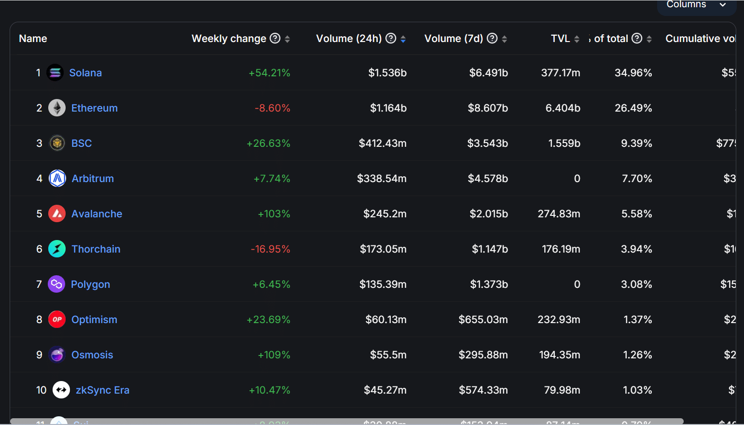This screenshot has width=744, height=425.
Task: Click zkSync Era's 1.03% share of total
Action: pyautogui.click(x=638, y=390)
